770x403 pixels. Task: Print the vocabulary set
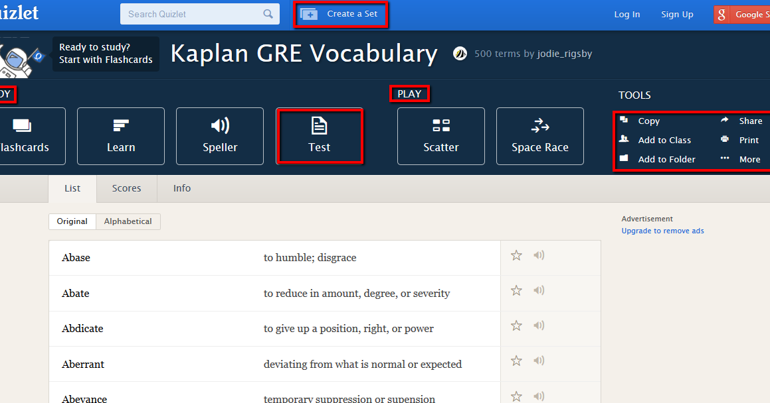[748, 140]
